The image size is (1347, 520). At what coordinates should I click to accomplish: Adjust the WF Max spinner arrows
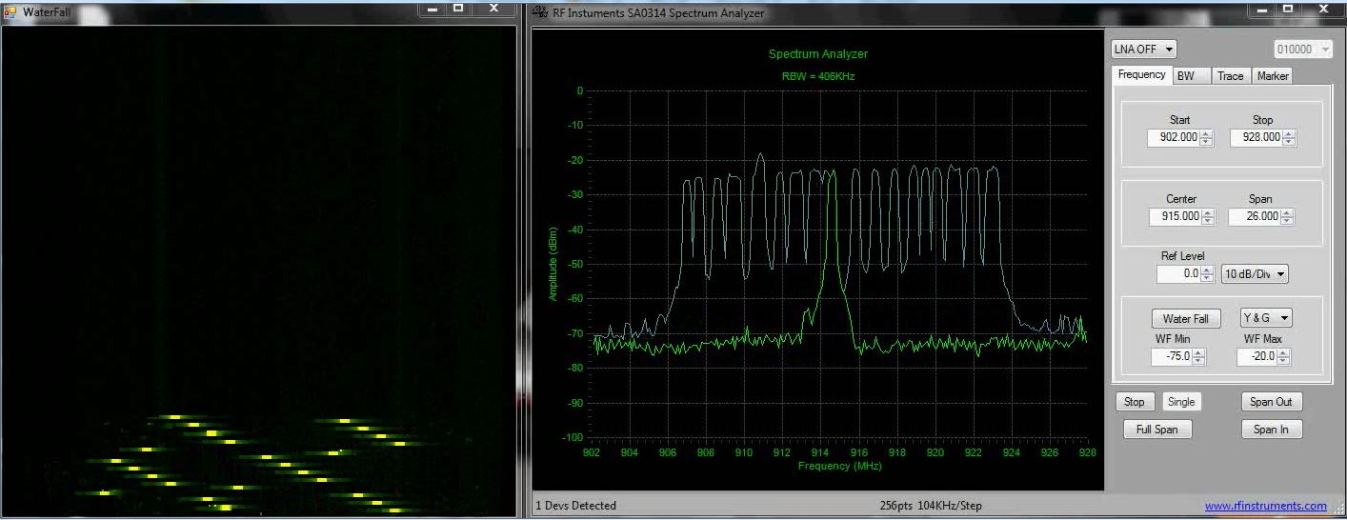pyautogui.click(x=1283, y=357)
